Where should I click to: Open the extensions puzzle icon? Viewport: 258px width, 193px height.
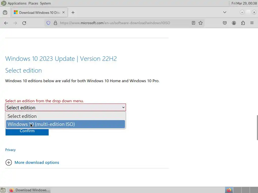(x=243, y=23)
